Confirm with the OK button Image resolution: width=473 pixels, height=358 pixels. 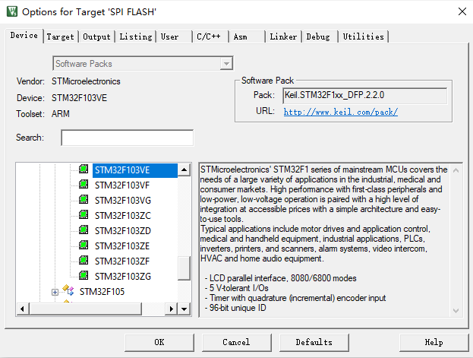159,342
